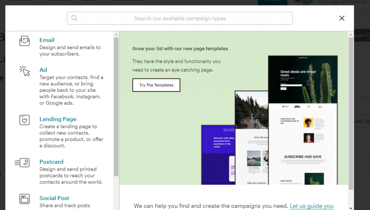Click 'Target your contacts, find a new audience' description

click(x=71, y=90)
